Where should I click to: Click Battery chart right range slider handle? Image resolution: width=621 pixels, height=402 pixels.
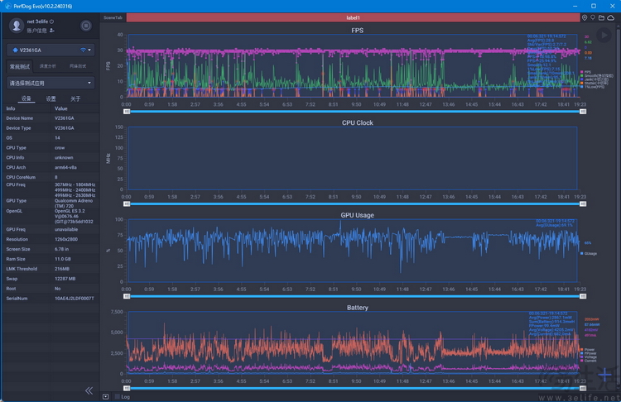583,388
